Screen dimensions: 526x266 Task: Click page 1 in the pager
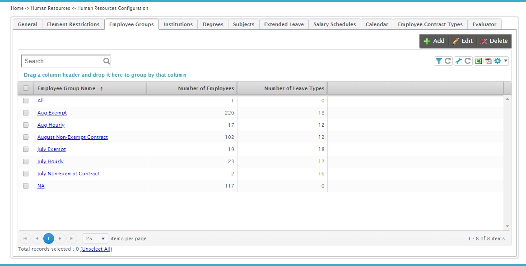coord(49,238)
